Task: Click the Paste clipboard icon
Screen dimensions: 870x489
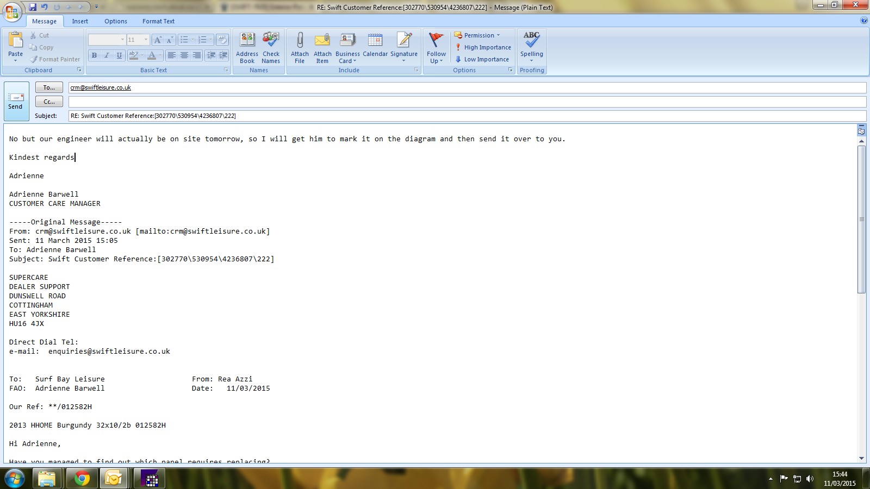Action: (16, 41)
